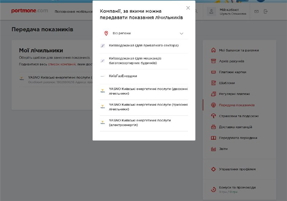This screenshot has width=287, height=201.
Task: Open the messages envelope icon
Action: point(256,11)
